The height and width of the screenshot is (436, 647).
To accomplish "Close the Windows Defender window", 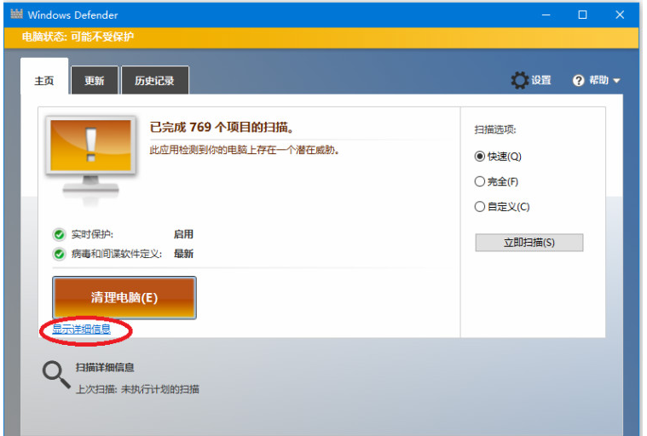I will (620, 14).
